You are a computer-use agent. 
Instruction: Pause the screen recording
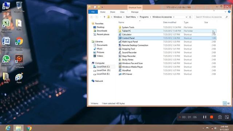pyautogui.click(x=205, y=117)
